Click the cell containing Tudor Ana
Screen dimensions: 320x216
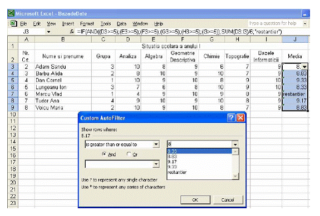[x=63, y=101]
